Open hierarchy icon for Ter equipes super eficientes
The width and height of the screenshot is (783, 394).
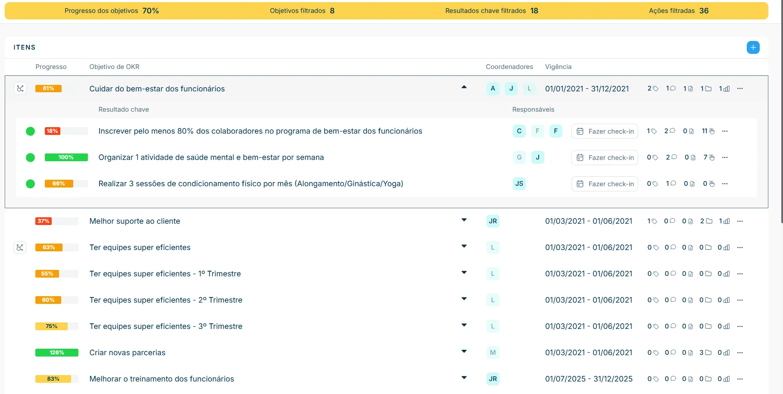coord(20,247)
